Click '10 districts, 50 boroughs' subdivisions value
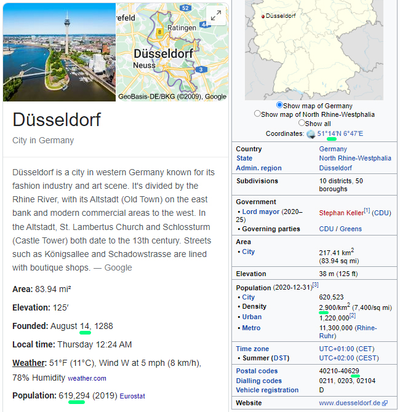Screen dimensions: 400x412 point(341,185)
